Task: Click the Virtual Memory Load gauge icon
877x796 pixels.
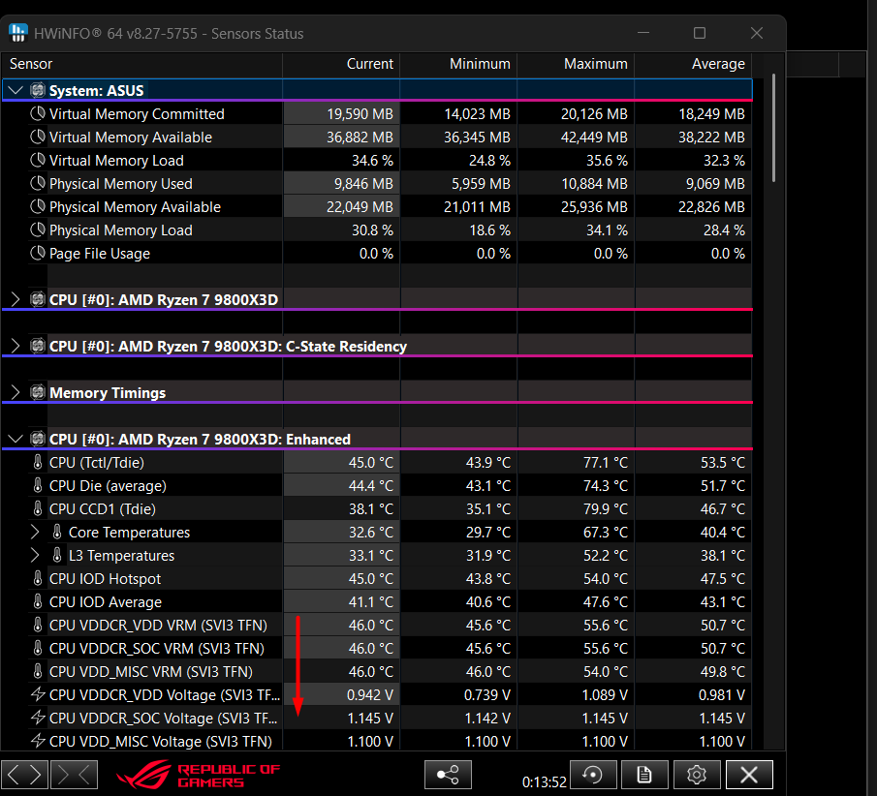Action: pos(38,161)
